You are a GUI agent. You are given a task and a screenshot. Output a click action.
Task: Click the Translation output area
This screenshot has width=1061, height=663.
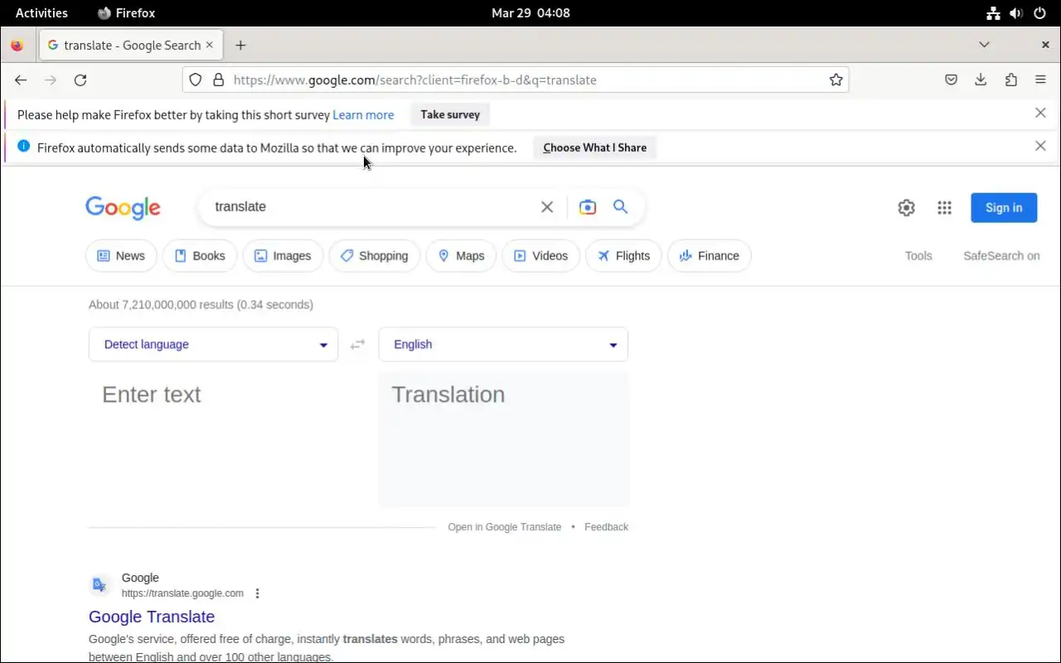click(503, 439)
